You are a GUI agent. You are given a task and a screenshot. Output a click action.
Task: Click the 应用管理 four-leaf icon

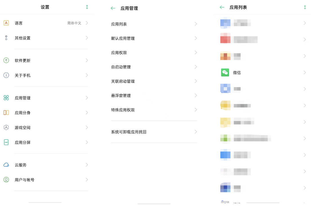(x=6, y=98)
